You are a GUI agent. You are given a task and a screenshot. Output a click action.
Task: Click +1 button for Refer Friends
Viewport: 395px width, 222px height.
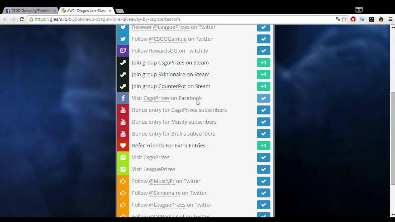tap(264, 146)
